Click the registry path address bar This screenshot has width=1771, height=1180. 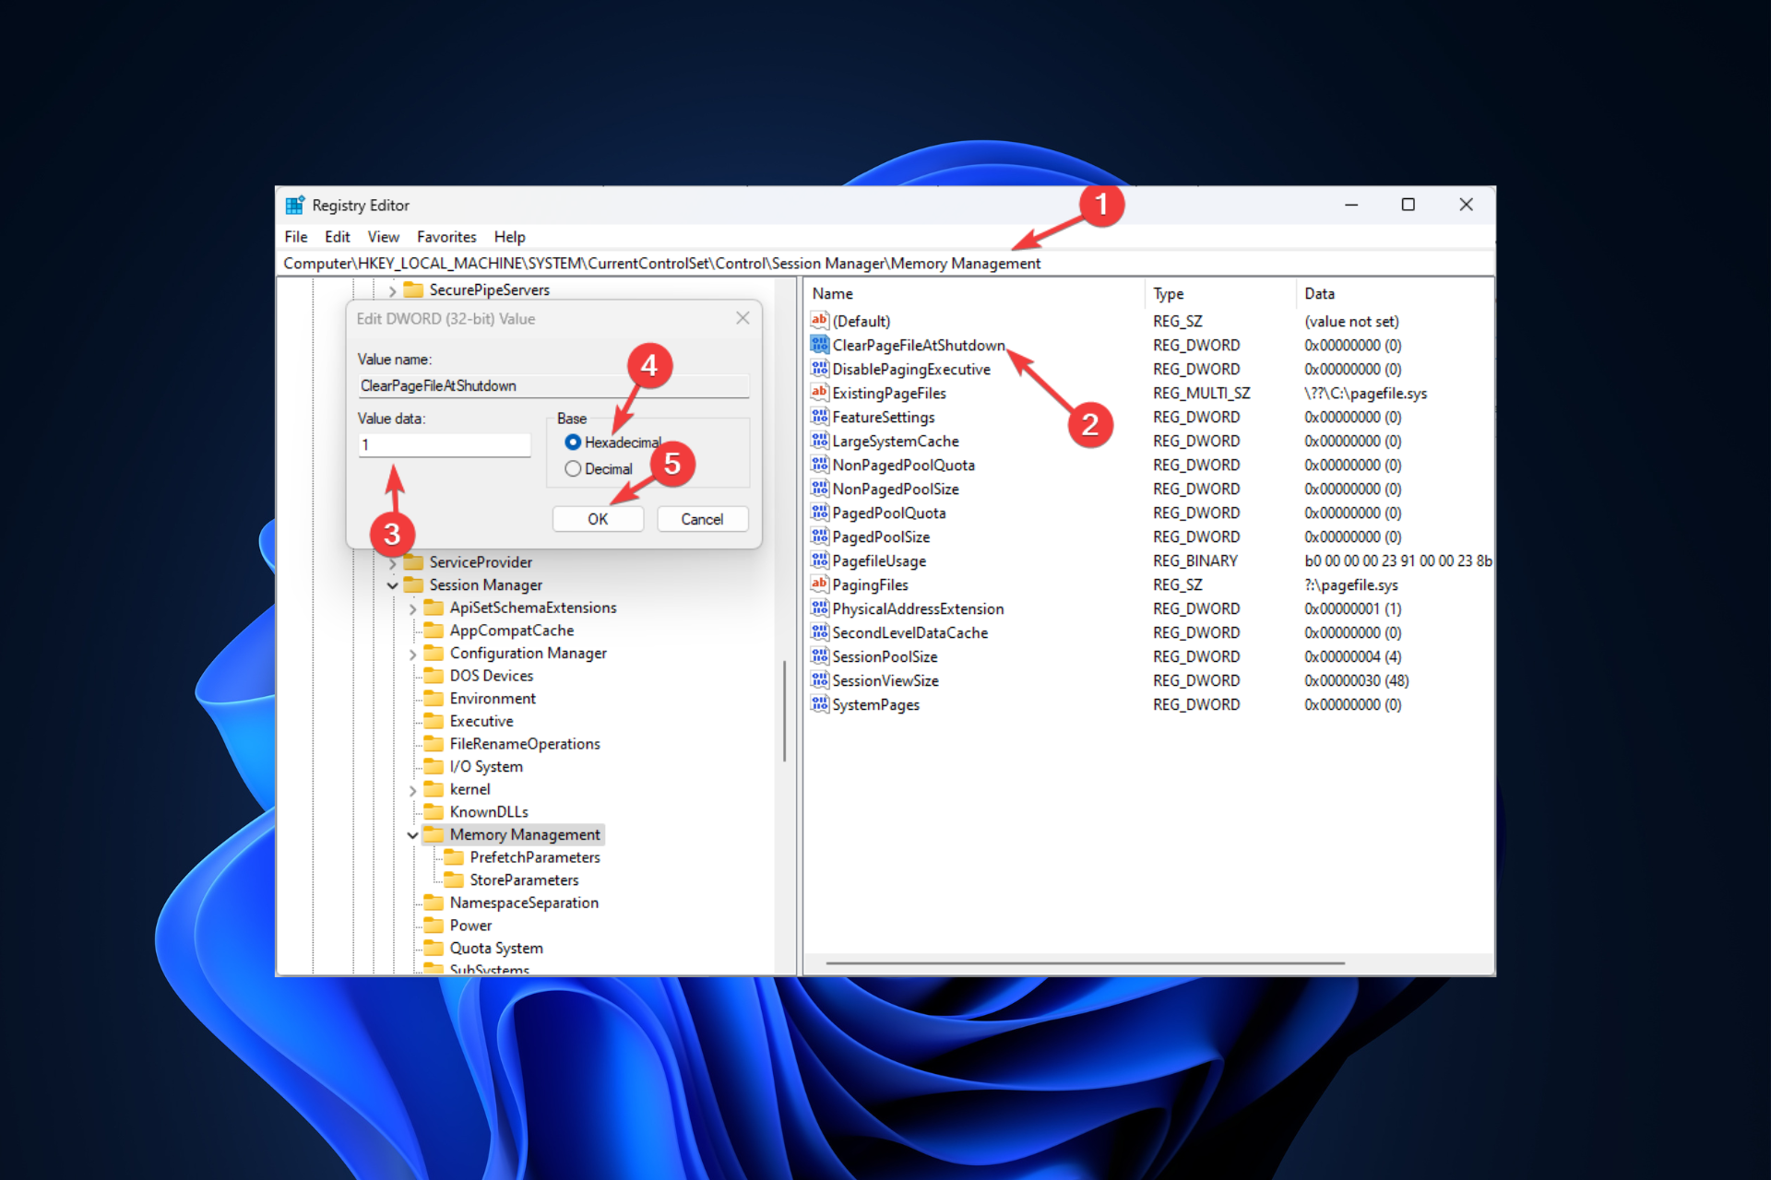[x=885, y=264]
